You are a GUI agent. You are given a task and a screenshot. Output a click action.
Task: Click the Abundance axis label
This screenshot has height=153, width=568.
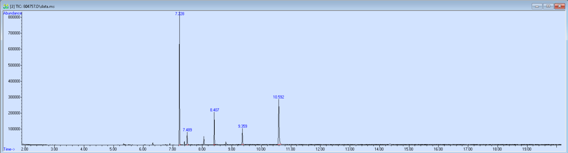tap(12, 13)
